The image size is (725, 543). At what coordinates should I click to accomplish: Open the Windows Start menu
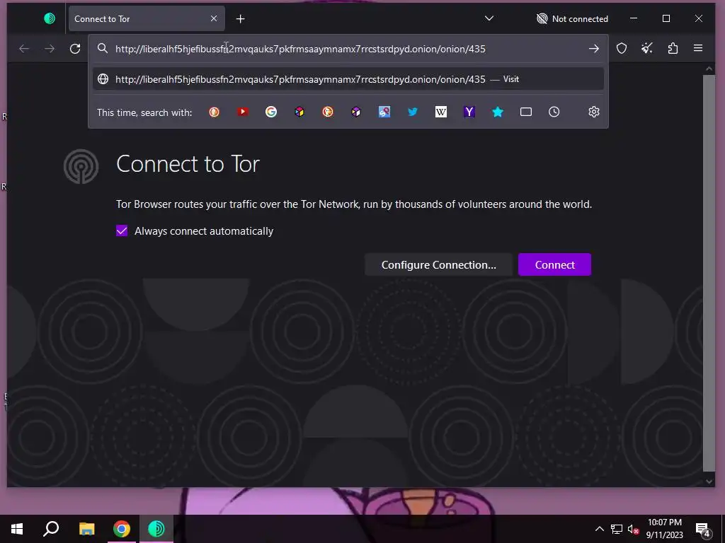click(17, 529)
